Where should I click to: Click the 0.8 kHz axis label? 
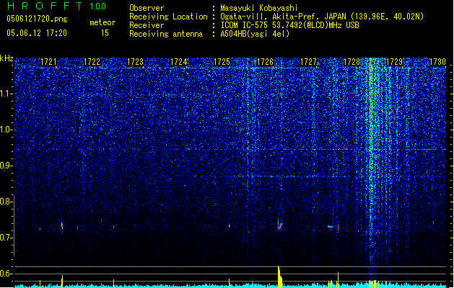6,202
